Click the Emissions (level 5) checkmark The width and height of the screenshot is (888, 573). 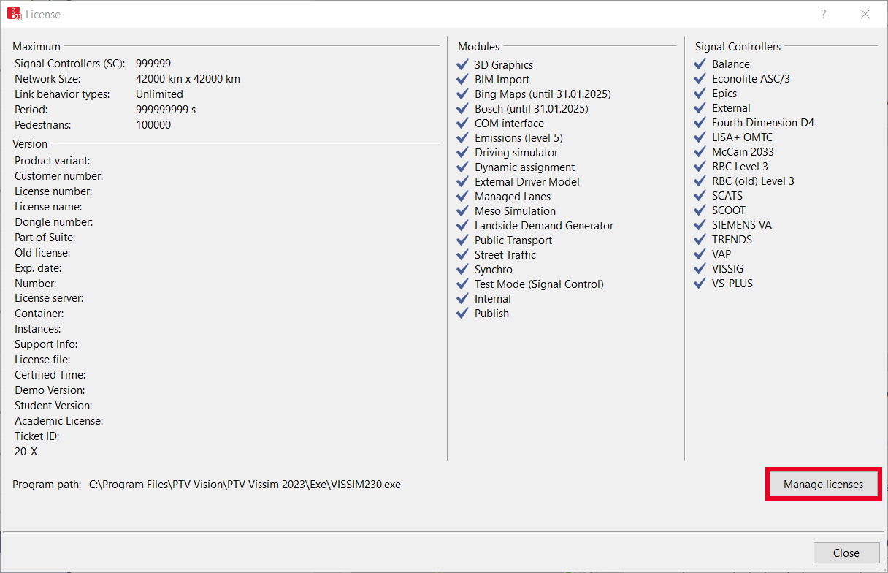tap(462, 137)
